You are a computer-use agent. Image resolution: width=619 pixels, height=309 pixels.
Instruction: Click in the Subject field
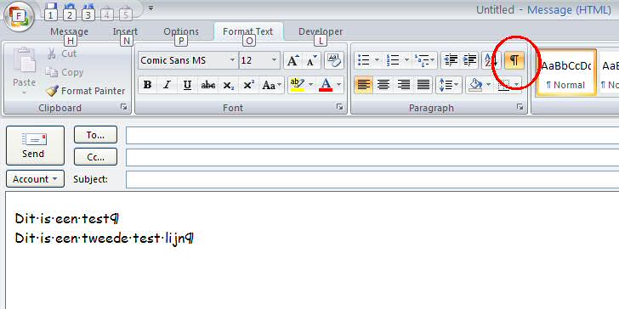[372, 179]
